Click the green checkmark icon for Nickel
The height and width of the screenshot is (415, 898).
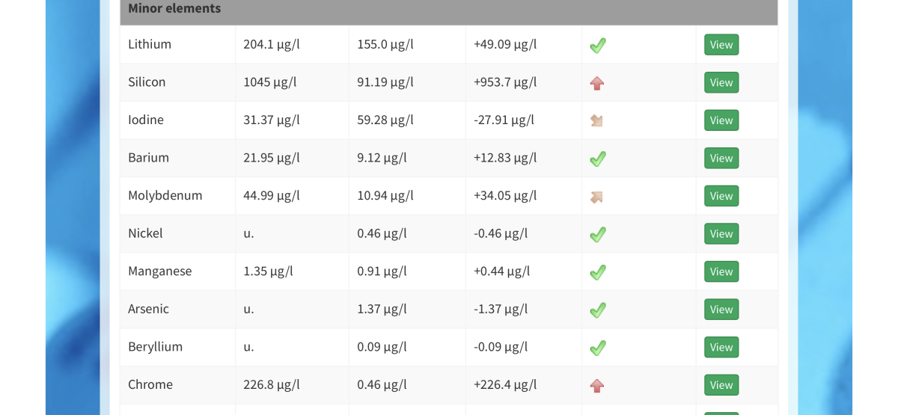click(x=597, y=234)
